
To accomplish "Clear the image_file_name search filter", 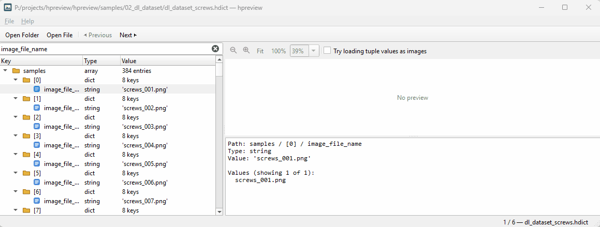I will pos(215,49).
